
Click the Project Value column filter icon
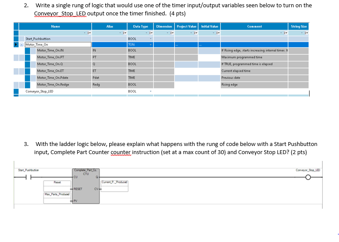pos(196,33)
